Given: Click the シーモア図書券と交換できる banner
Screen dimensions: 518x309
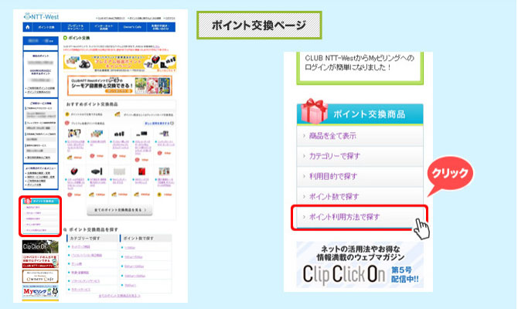Looking at the screenshot, I should coord(120,86).
